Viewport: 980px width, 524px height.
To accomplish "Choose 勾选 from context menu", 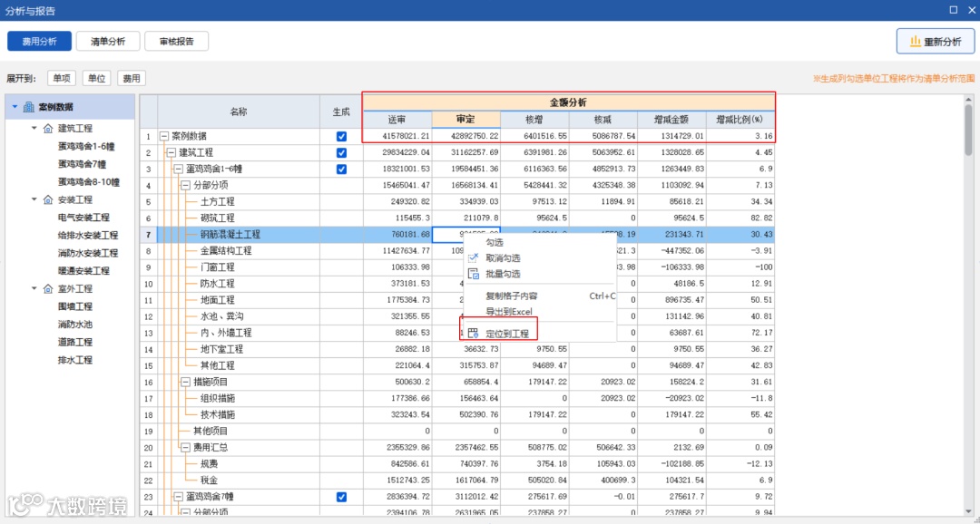I will pyautogui.click(x=540, y=242).
